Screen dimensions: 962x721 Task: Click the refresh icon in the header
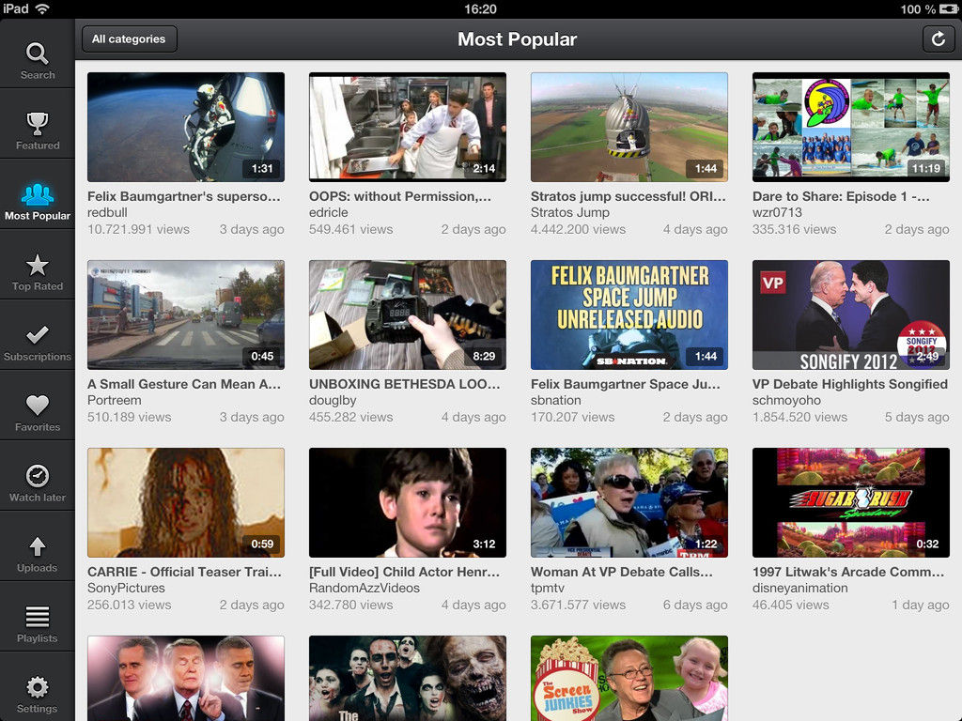pos(939,39)
